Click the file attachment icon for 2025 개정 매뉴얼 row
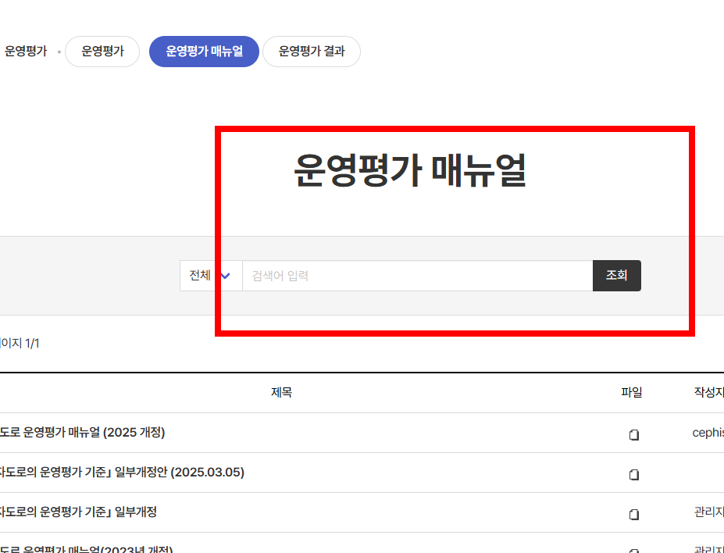 point(633,434)
